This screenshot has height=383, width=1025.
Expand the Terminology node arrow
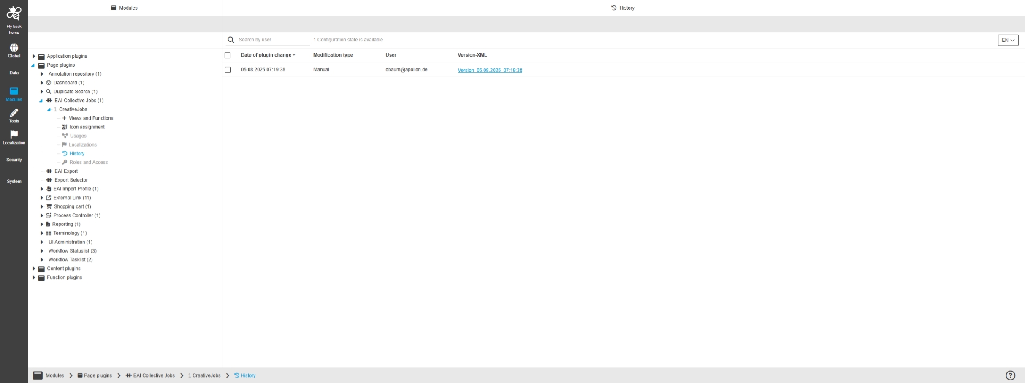click(42, 233)
